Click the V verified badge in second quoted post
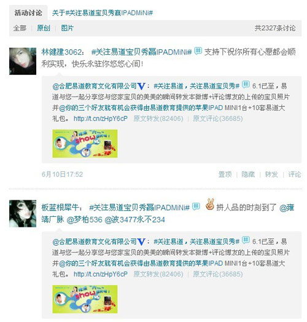This screenshot has width=307, height=322. [x=142, y=241]
